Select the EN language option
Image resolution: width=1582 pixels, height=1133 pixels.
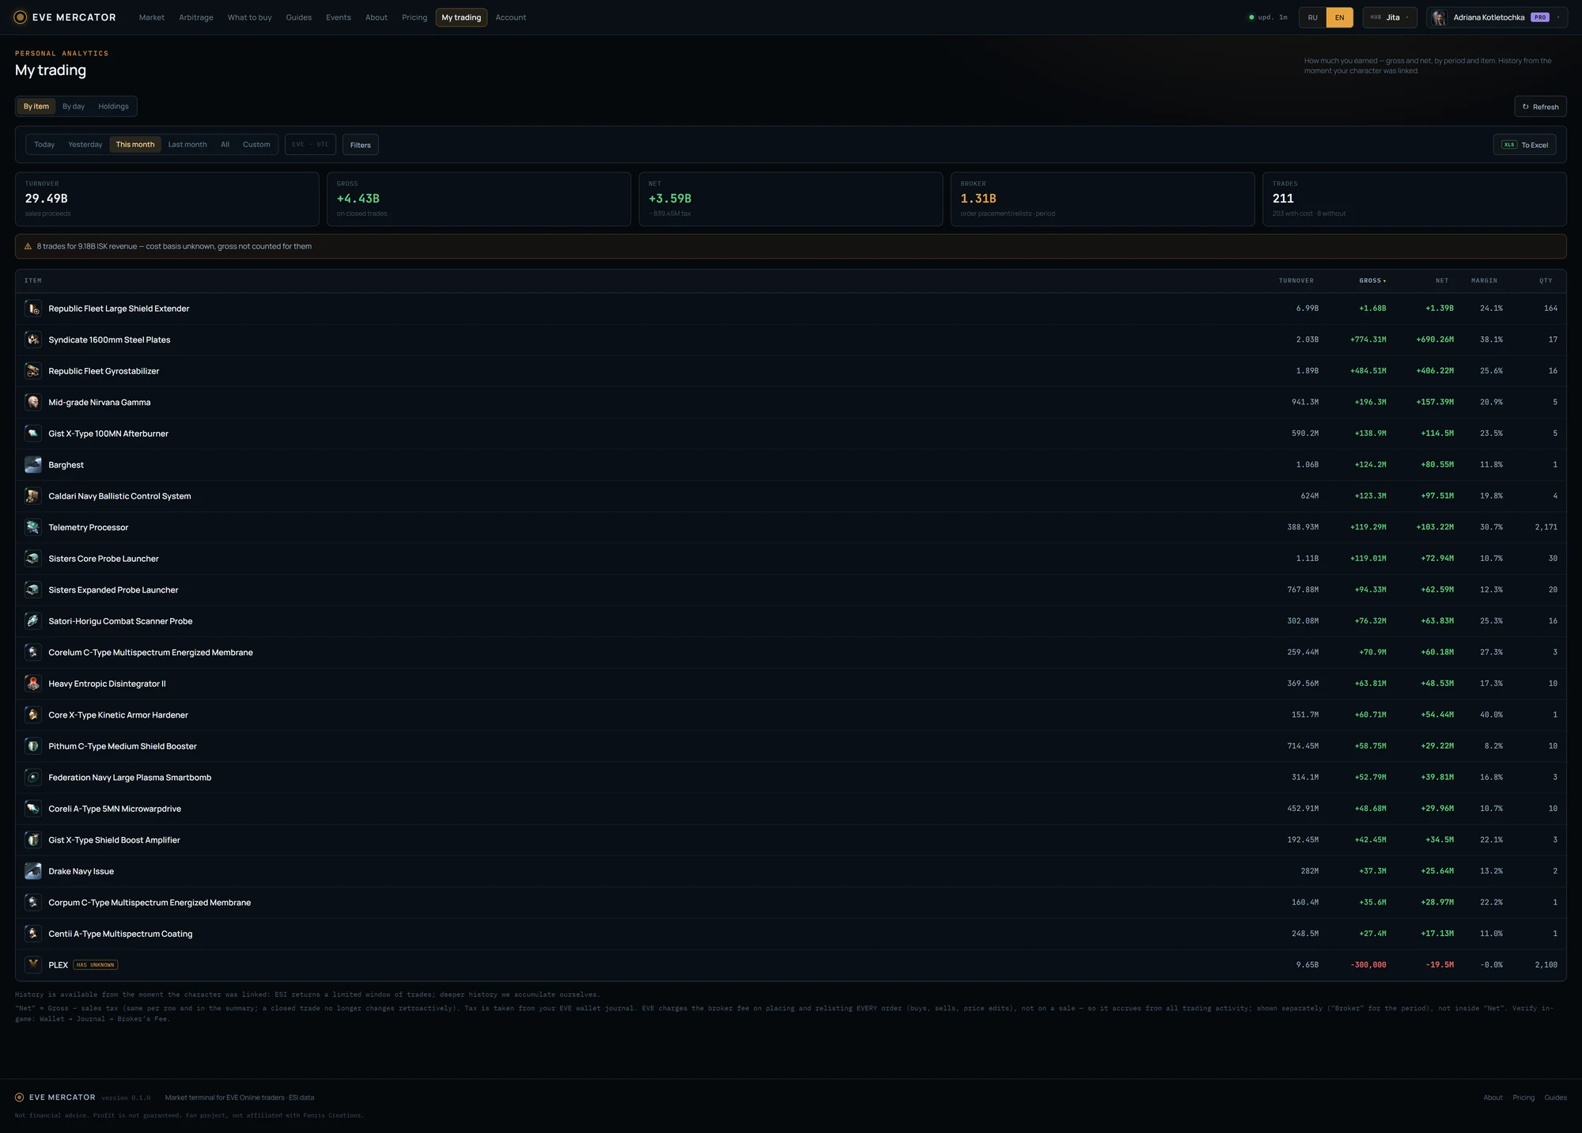(1339, 17)
